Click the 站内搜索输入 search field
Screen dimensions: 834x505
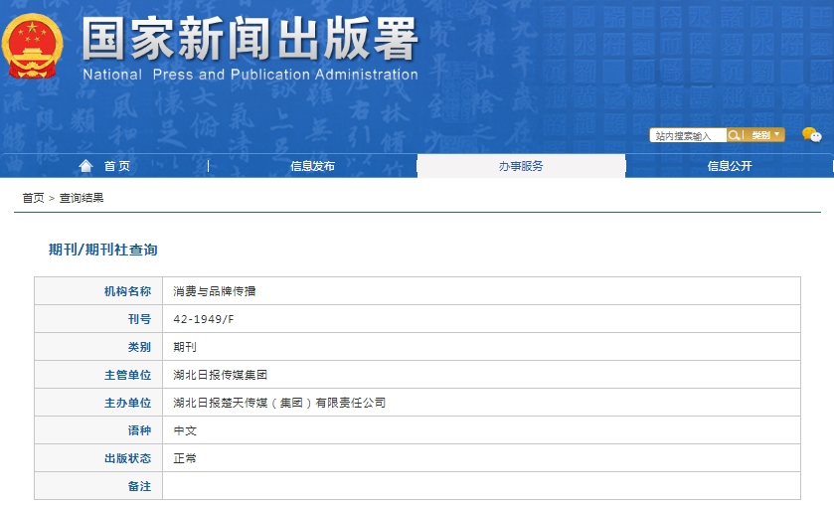pyautogui.click(x=688, y=135)
